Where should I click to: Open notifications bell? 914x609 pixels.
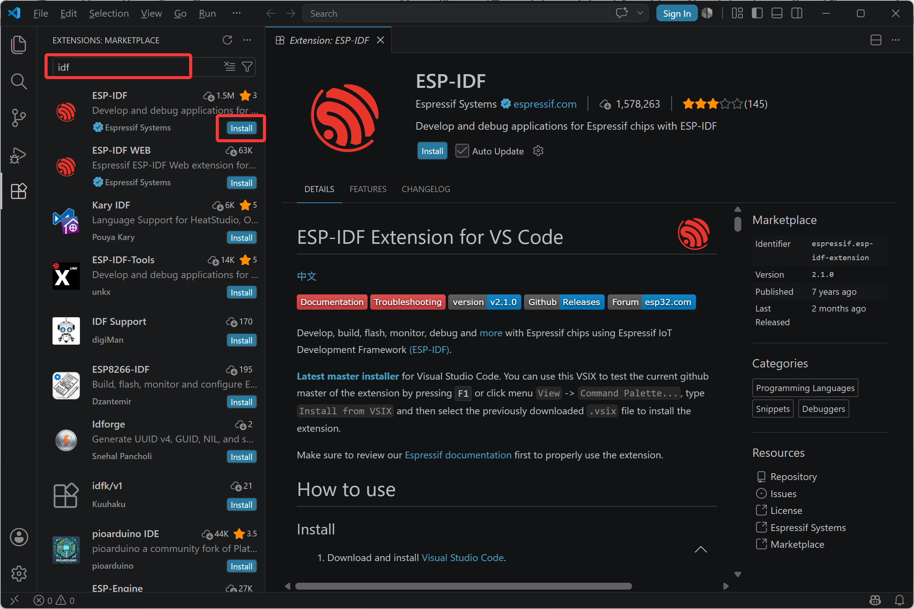tap(900, 601)
